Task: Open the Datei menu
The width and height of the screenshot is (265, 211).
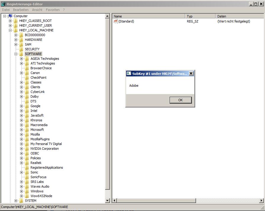Action: click(6, 10)
